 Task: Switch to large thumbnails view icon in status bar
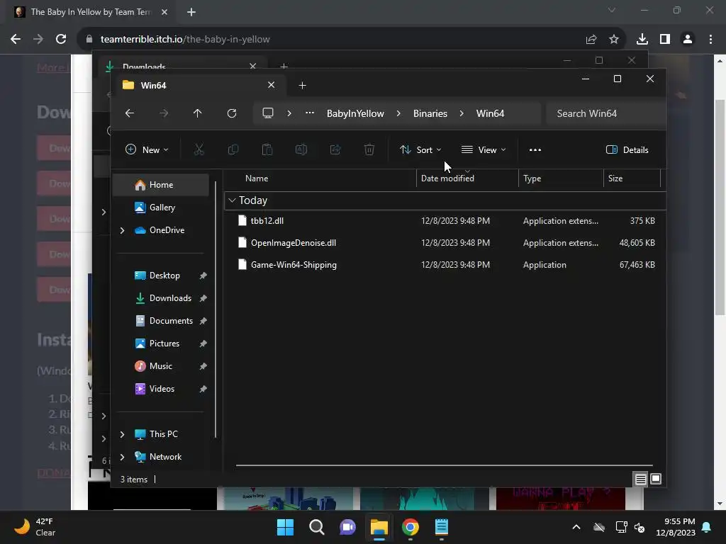(x=656, y=479)
